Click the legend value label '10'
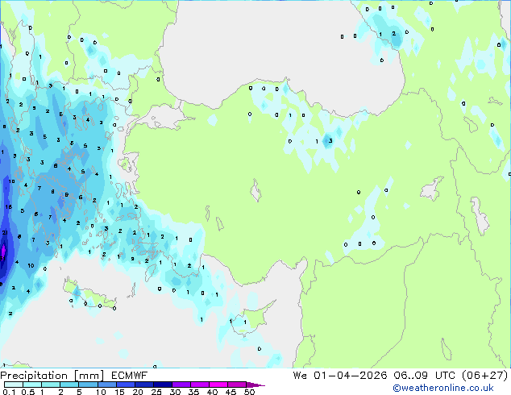The image size is (511, 395). point(101,392)
